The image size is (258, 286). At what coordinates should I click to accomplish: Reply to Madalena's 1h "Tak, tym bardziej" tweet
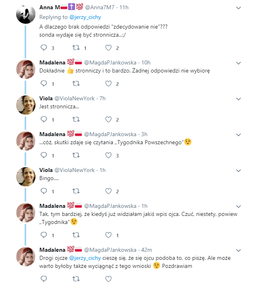(x=44, y=235)
